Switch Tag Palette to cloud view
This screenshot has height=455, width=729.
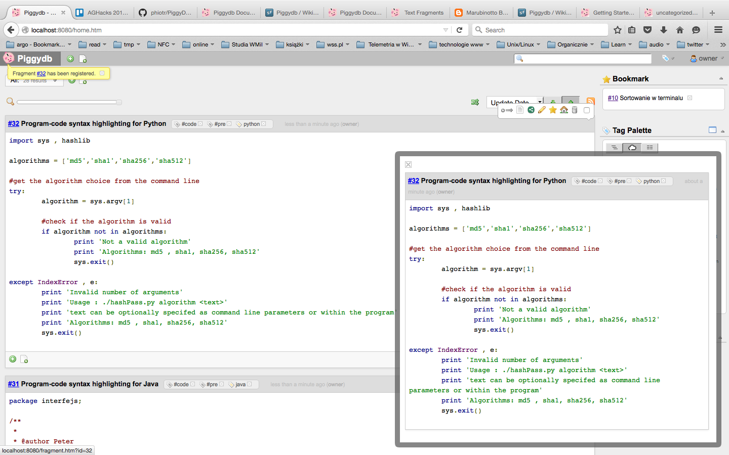point(632,148)
